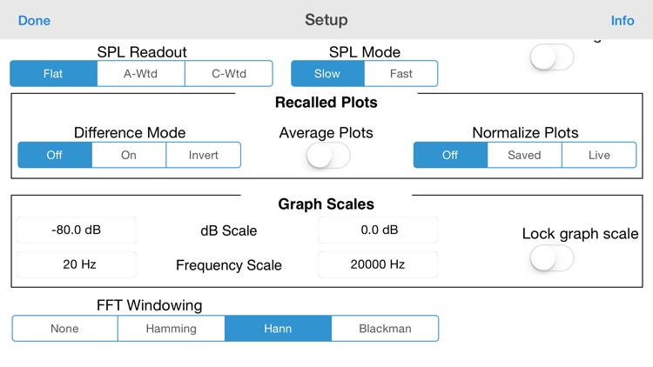Turn Difference Mode On

click(x=129, y=155)
